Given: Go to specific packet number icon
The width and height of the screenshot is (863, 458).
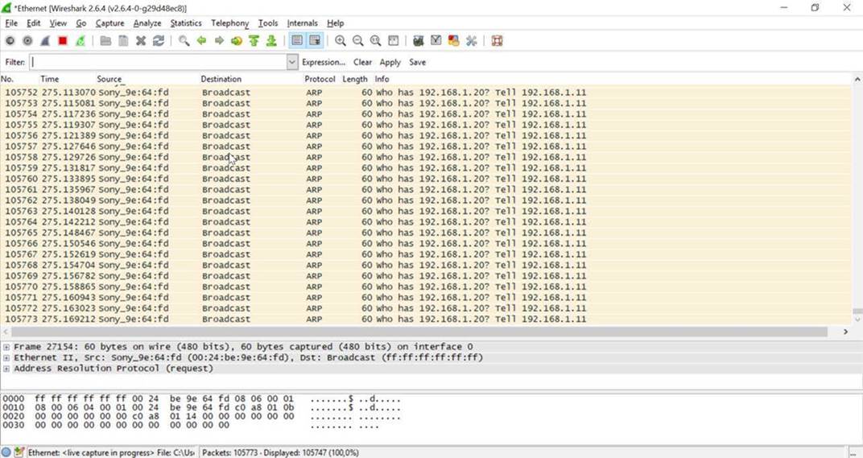Looking at the screenshot, I should [237, 41].
